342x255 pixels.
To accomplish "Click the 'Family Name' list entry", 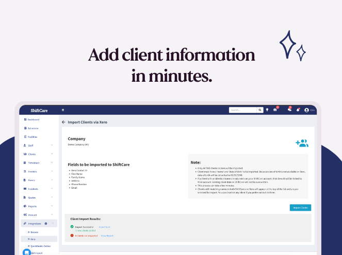I will click(78, 177).
